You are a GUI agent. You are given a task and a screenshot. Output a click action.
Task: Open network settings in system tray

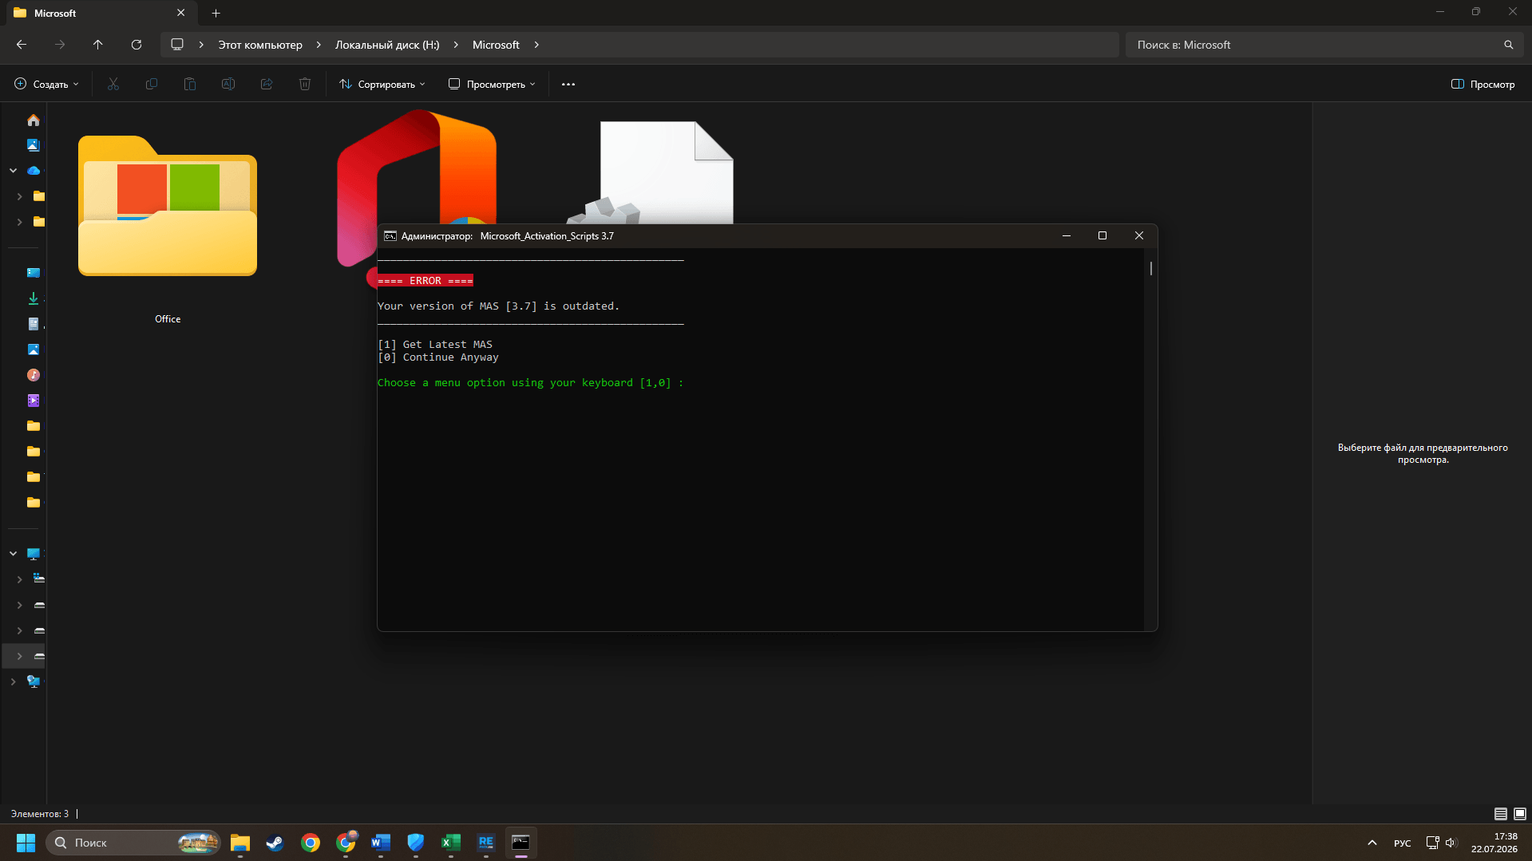coord(1432,843)
